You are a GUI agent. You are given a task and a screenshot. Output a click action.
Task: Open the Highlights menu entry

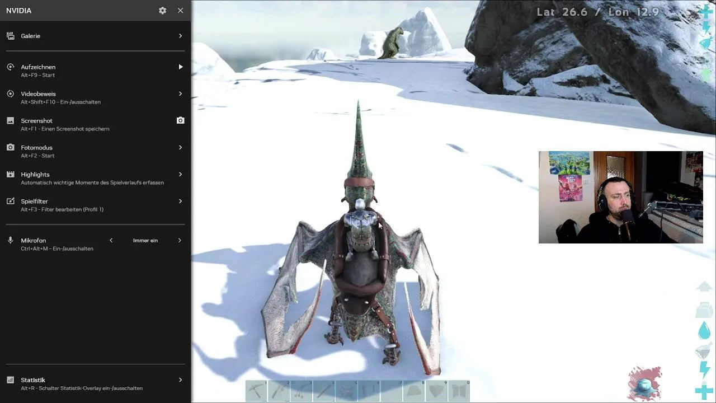[x=95, y=178]
